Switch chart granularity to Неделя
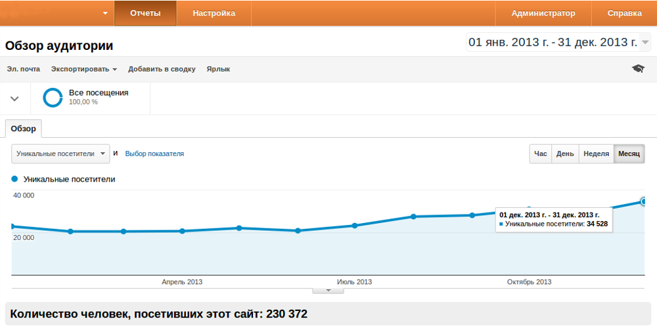The image size is (657, 326). (596, 153)
